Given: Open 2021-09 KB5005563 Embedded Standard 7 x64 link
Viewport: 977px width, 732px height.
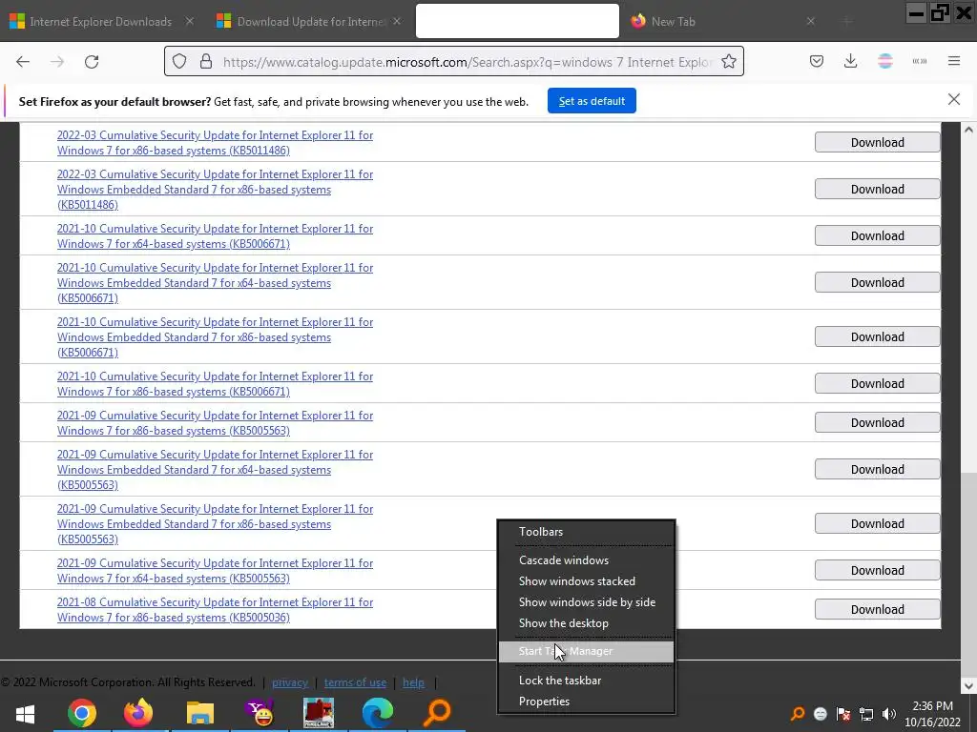Looking at the screenshot, I should [x=215, y=469].
